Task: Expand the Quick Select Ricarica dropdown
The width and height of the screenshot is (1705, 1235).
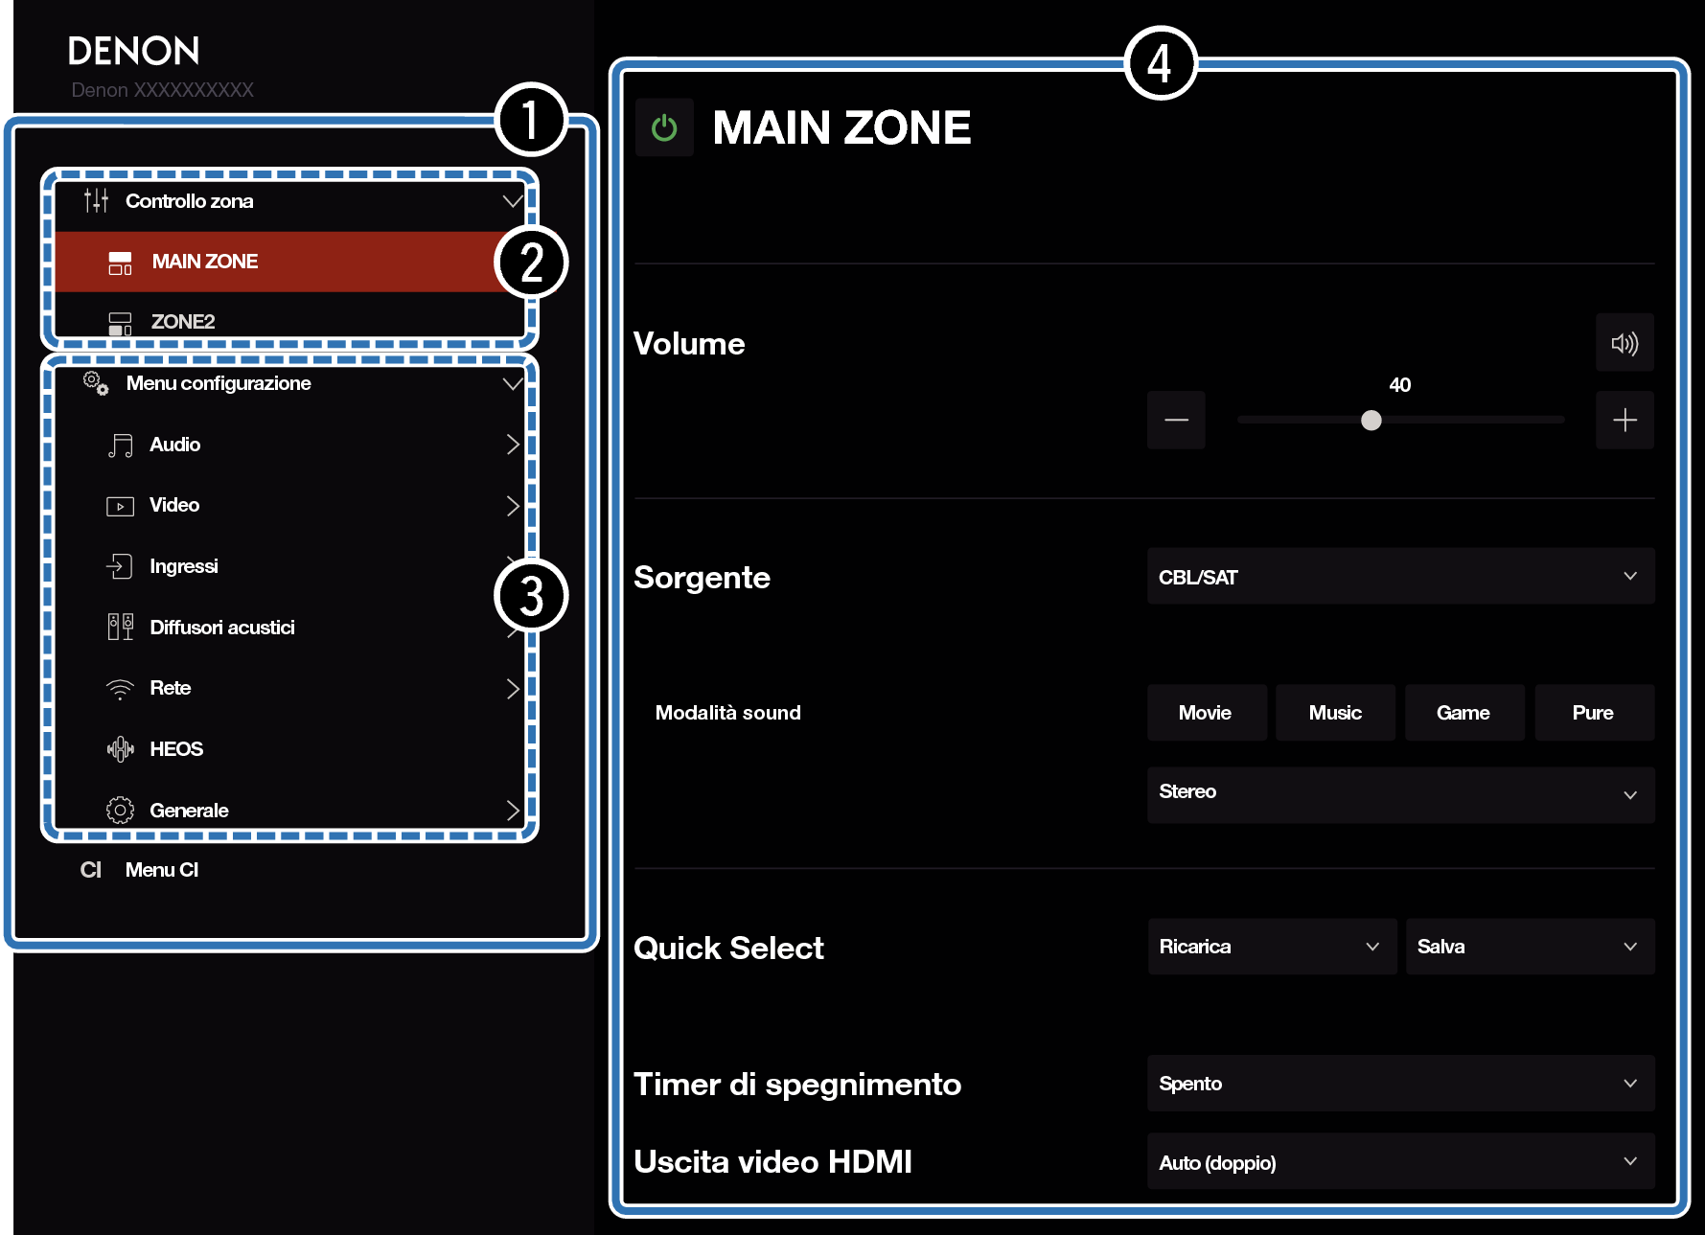Action: click(1271, 947)
